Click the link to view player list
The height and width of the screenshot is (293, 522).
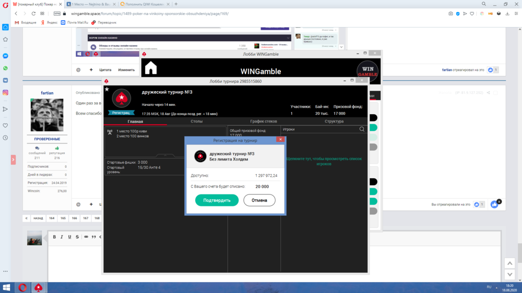click(x=324, y=161)
